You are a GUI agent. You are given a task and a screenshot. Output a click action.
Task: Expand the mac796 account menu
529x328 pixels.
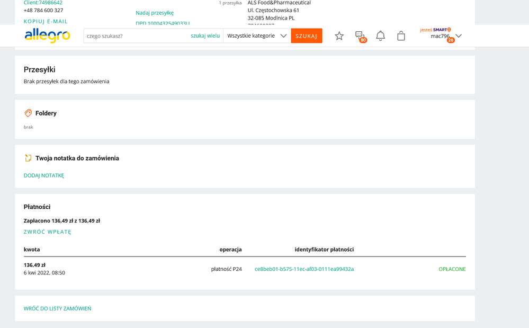click(458, 36)
